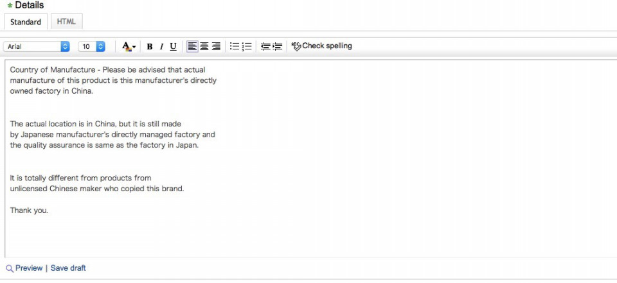Expand the text color picker arrow
Screen dimensions: 617x283
pyautogui.click(x=134, y=47)
